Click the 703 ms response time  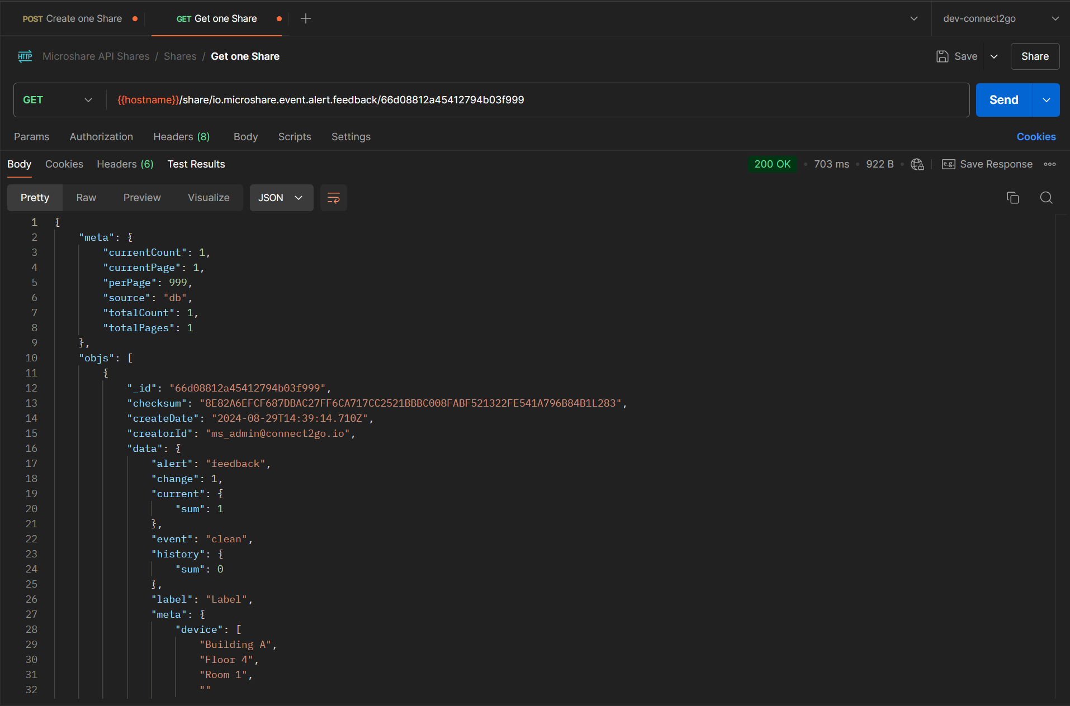point(831,164)
